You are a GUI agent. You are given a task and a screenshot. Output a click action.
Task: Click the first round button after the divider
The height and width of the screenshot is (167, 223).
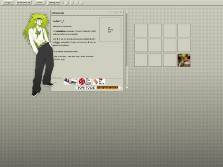[x=67, y=2]
